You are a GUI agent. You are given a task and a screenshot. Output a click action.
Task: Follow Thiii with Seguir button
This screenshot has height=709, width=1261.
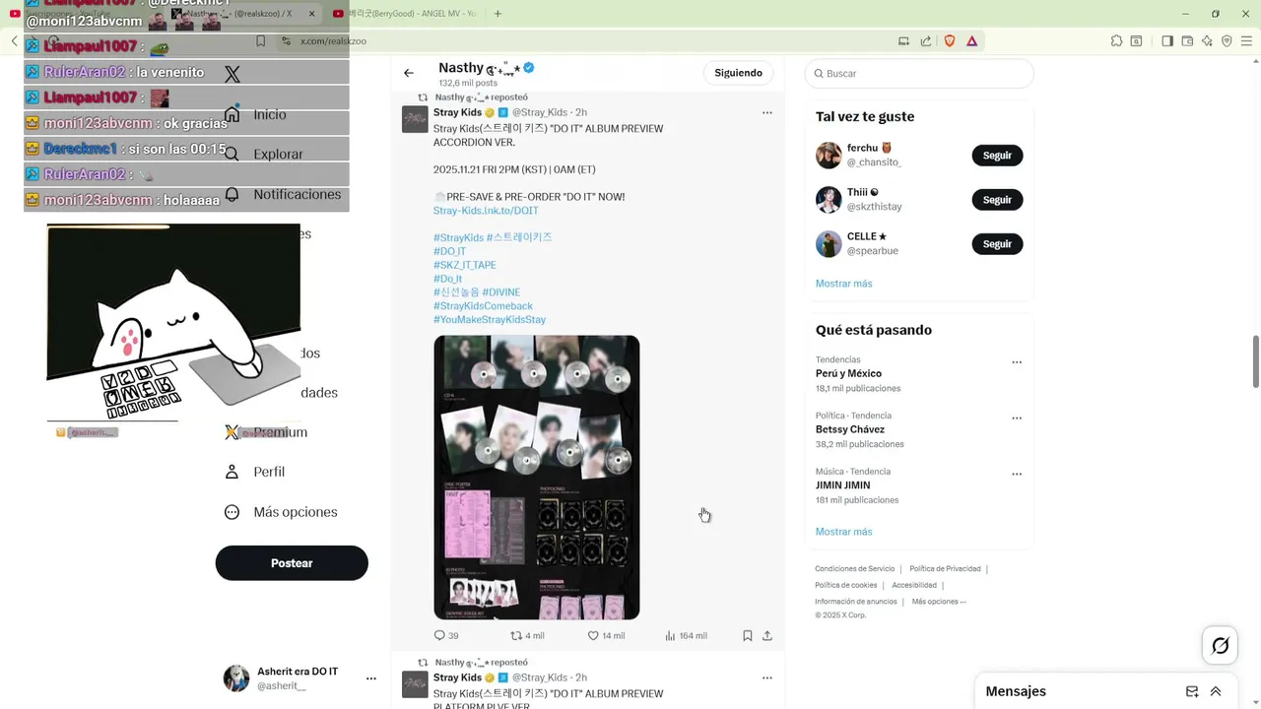coord(997,200)
